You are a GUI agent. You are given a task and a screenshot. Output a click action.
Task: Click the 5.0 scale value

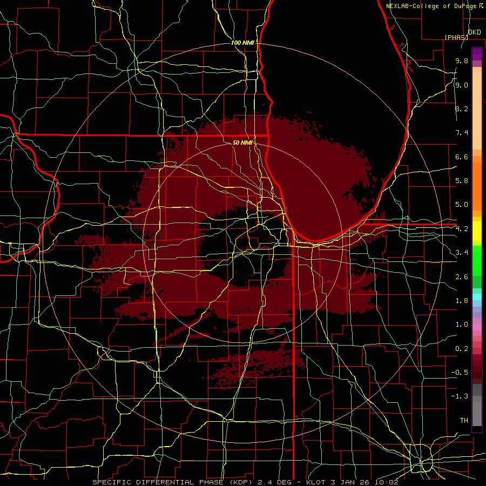462,205
